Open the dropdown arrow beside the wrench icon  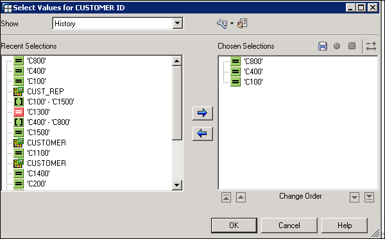[232, 24]
